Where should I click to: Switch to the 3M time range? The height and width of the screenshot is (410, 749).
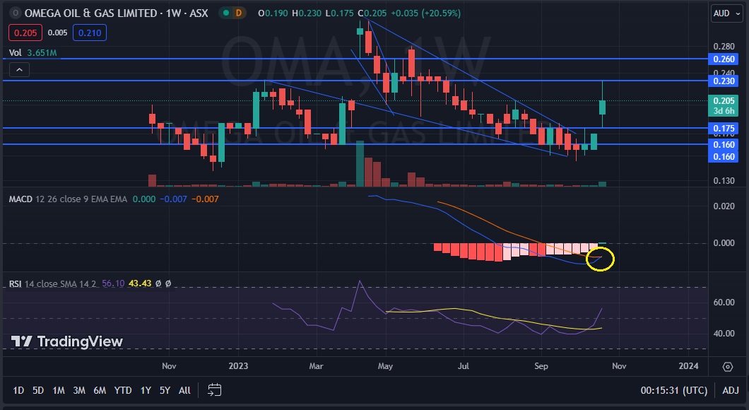[x=79, y=390]
